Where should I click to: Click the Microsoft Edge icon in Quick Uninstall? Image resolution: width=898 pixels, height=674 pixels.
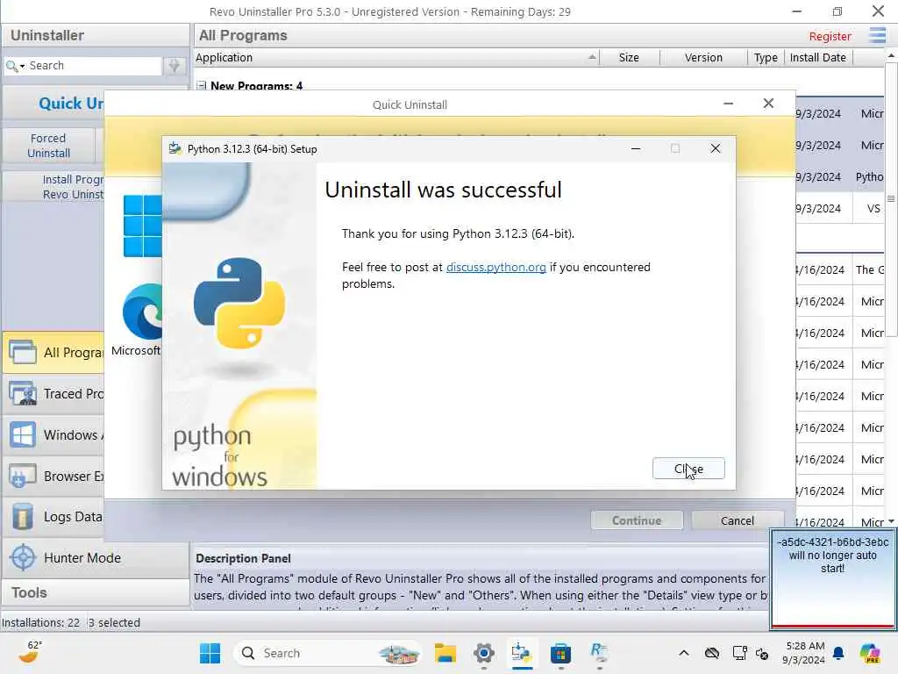click(x=143, y=312)
